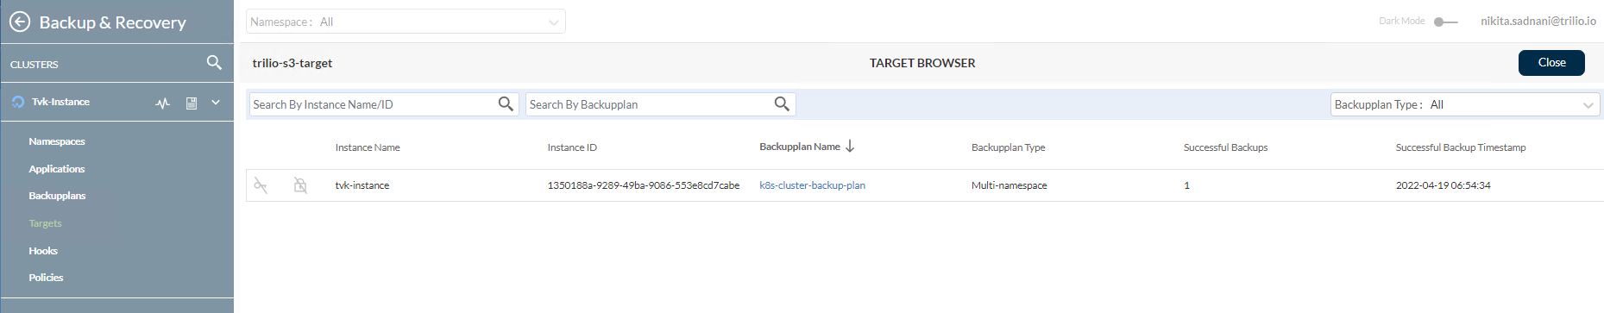Open the Namespace All dropdown
The width and height of the screenshot is (1604, 313).
point(406,22)
